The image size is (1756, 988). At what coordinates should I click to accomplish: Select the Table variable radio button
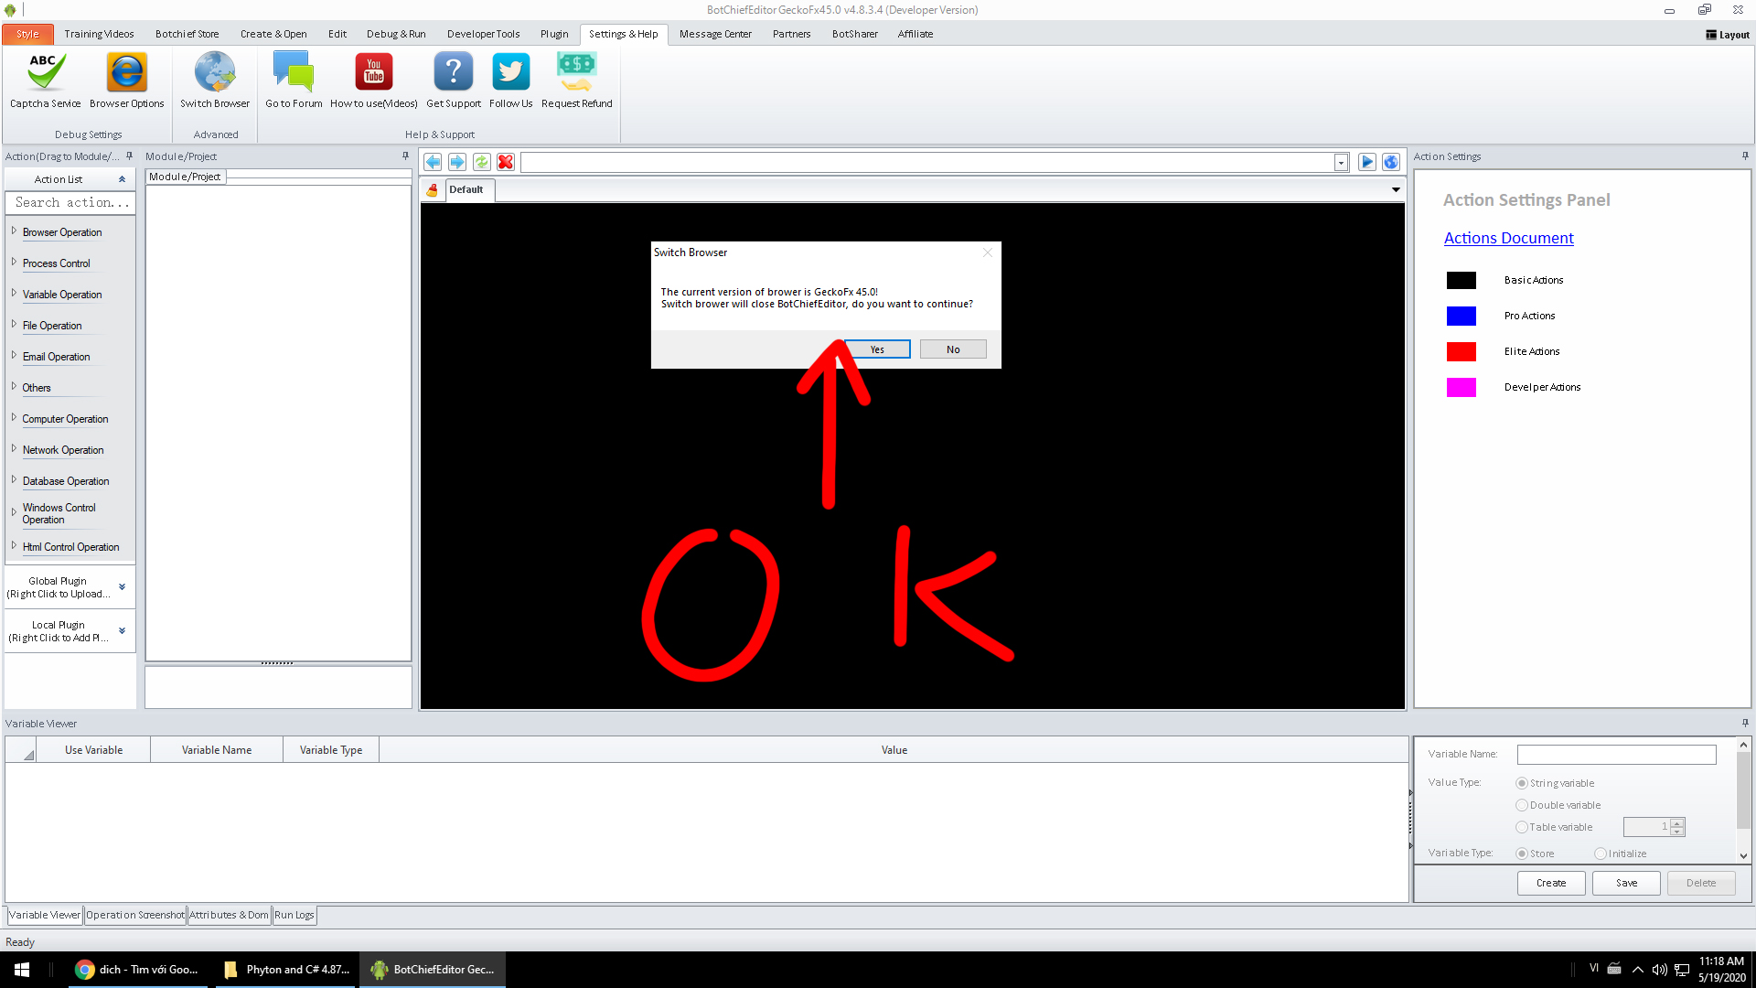(x=1522, y=827)
